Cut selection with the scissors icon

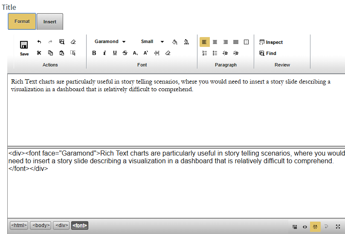tap(39, 53)
